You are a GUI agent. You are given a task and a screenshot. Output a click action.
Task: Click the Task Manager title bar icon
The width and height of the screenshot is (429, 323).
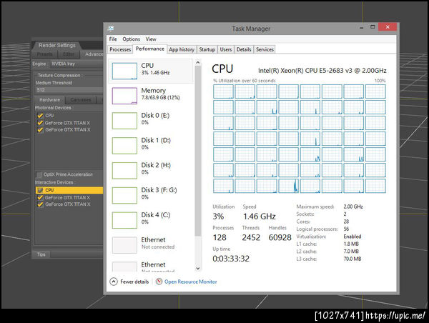[x=111, y=29]
